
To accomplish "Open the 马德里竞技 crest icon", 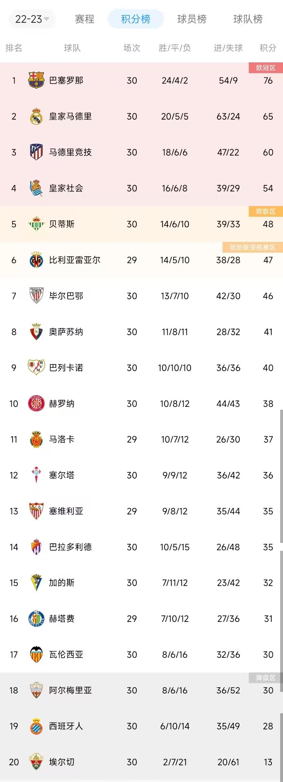I will pyautogui.click(x=36, y=152).
